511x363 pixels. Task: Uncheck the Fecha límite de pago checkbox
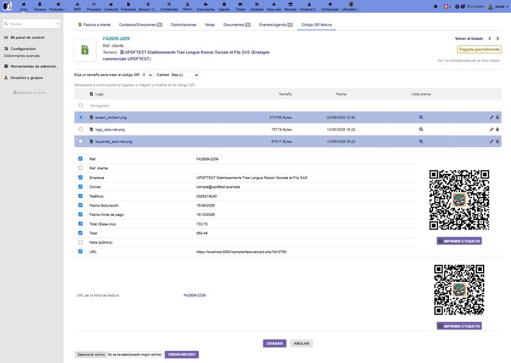click(80, 214)
